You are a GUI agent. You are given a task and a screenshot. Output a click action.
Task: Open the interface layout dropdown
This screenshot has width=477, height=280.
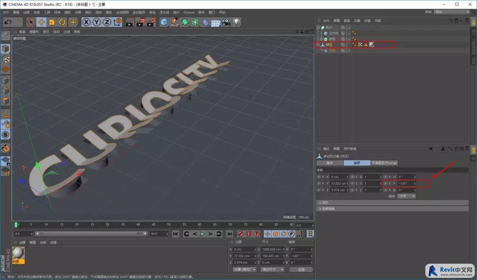pos(452,12)
